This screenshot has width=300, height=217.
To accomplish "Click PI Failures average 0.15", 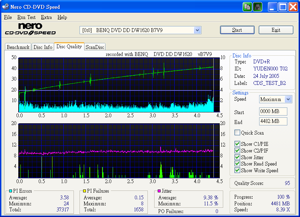I will click(x=139, y=197).
